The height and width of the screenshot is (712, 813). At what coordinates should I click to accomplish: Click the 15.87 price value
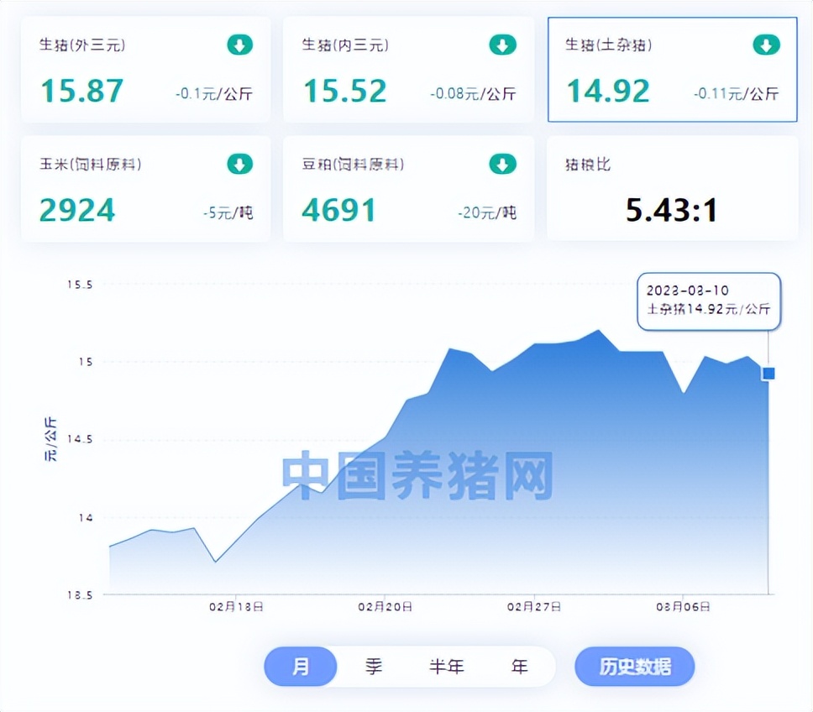(x=82, y=91)
